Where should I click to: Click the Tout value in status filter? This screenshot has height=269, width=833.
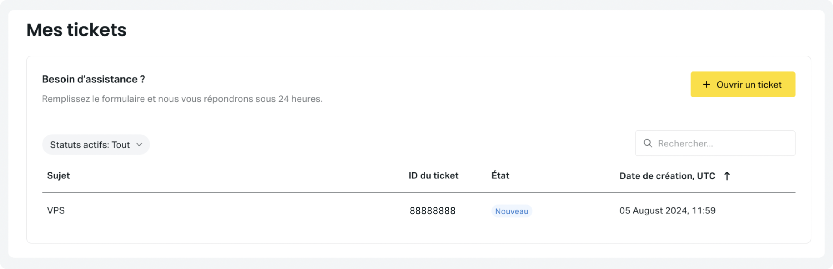121,145
